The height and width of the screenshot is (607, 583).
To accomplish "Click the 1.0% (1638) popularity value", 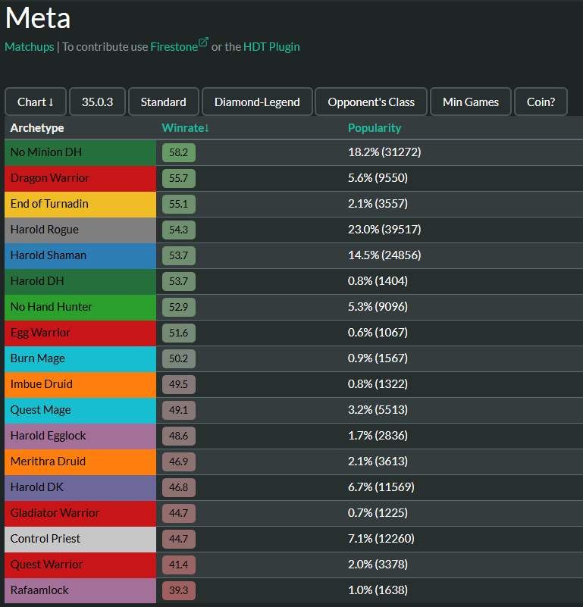I will tap(378, 590).
